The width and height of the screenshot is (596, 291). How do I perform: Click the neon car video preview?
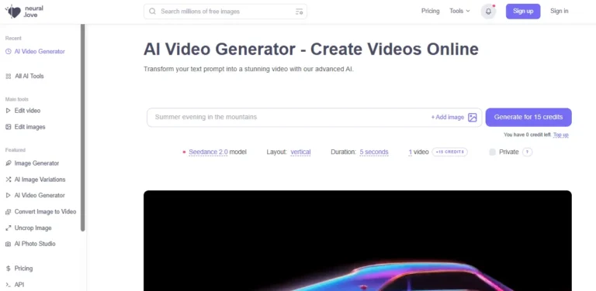[x=357, y=241]
